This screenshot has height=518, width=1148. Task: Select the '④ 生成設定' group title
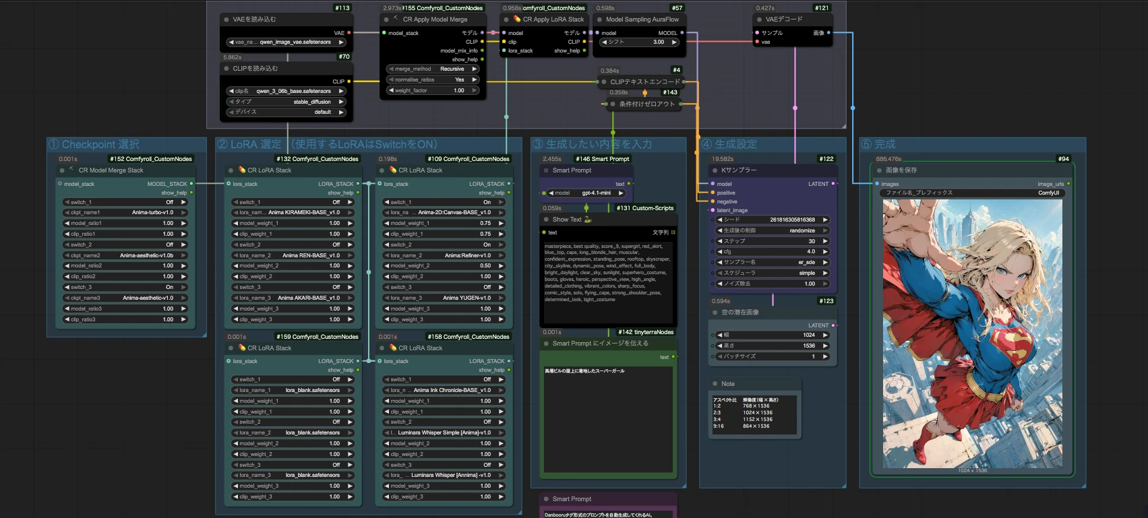pyautogui.click(x=729, y=144)
